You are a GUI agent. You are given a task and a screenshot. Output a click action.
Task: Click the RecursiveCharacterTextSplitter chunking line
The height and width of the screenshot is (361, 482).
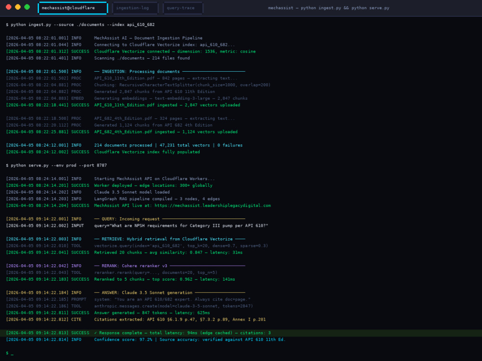(x=138, y=85)
